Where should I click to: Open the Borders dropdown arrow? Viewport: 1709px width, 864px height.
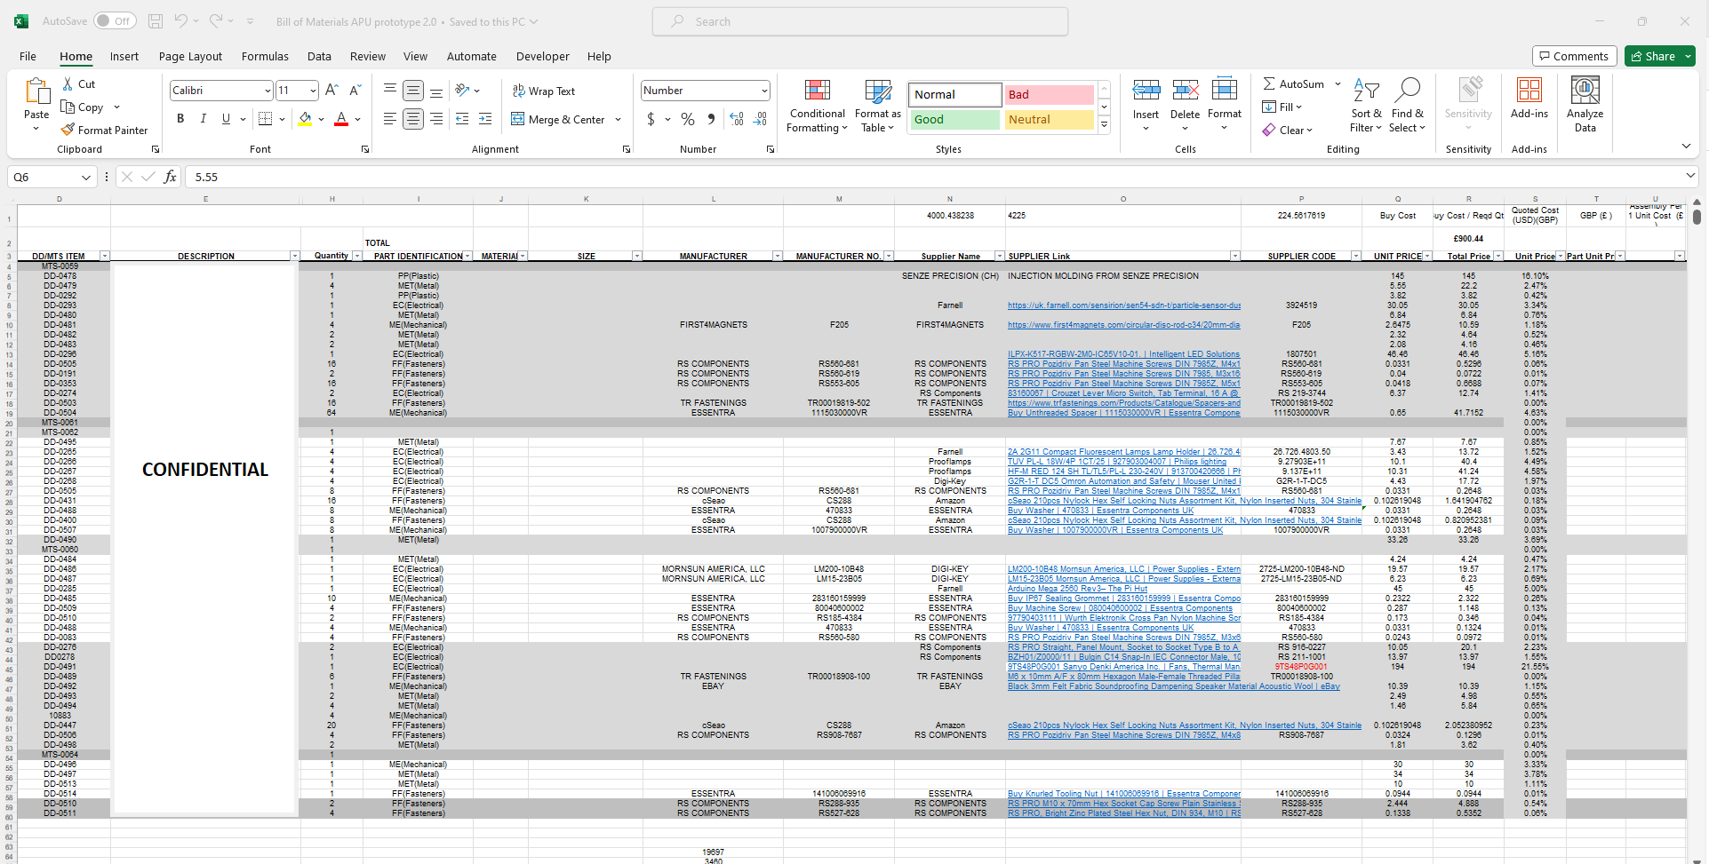point(282,119)
